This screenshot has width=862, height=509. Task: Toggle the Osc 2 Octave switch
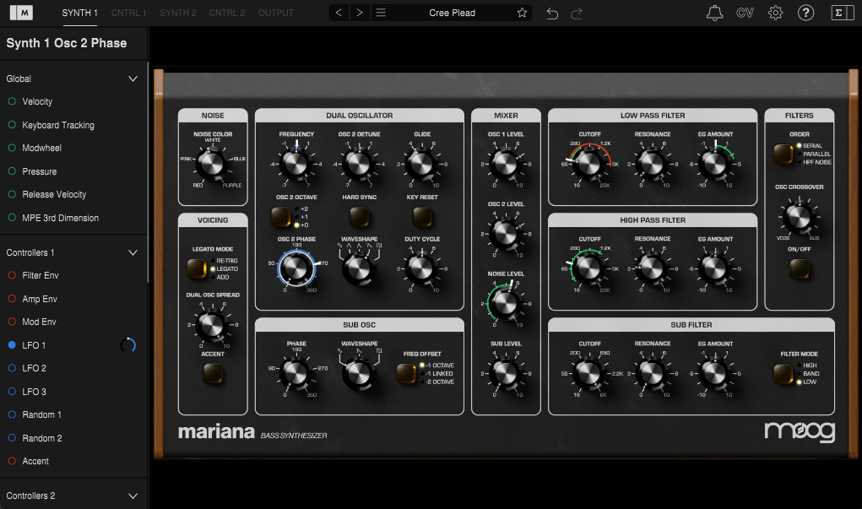coord(280,217)
